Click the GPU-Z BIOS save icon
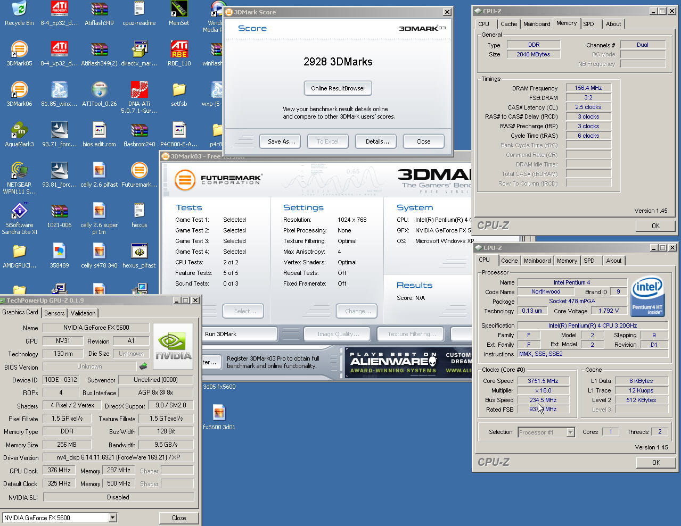 coord(143,366)
